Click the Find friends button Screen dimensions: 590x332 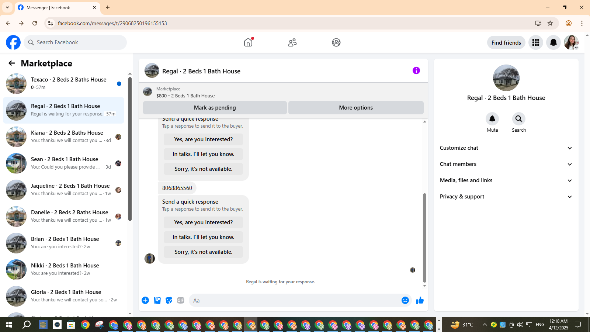[x=506, y=42]
